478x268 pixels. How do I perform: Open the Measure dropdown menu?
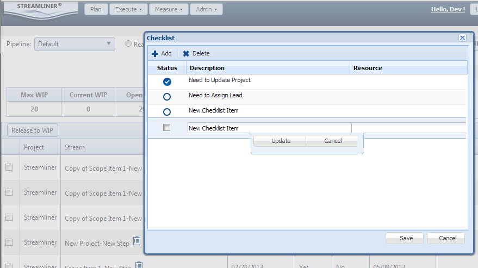click(x=169, y=9)
